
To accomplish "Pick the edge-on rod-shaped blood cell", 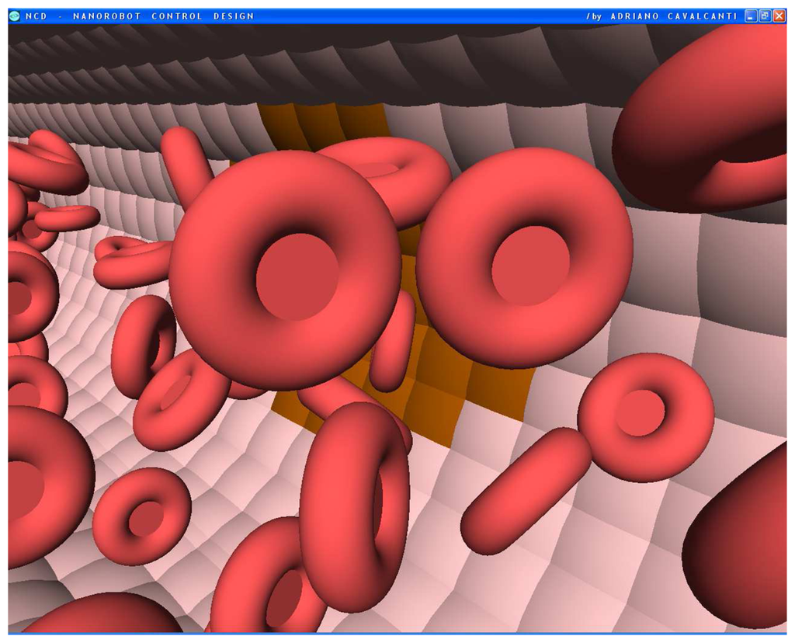I will click(x=526, y=491).
